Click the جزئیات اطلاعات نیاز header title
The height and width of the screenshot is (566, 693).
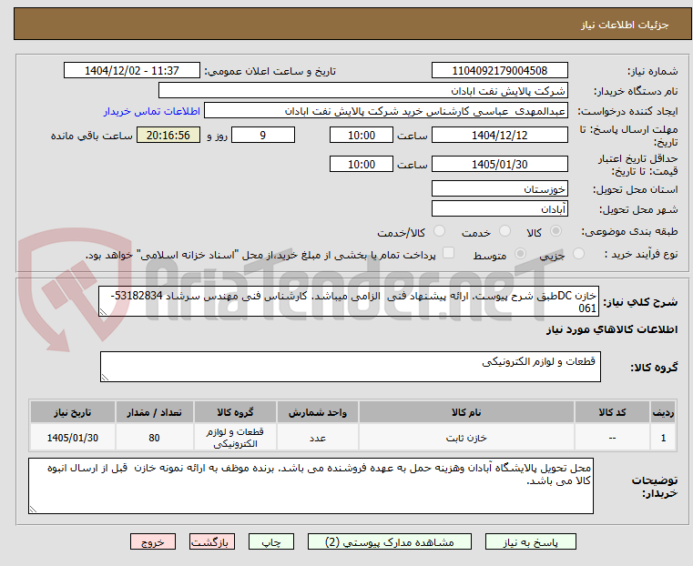pyautogui.click(x=624, y=25)
